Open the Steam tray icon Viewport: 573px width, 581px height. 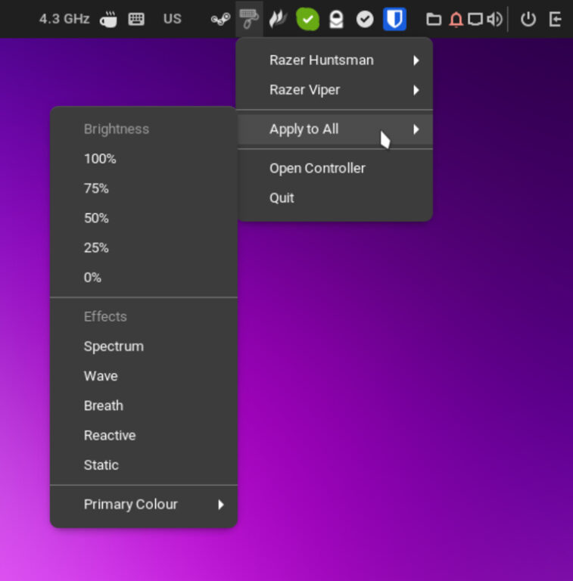point(220,19)
